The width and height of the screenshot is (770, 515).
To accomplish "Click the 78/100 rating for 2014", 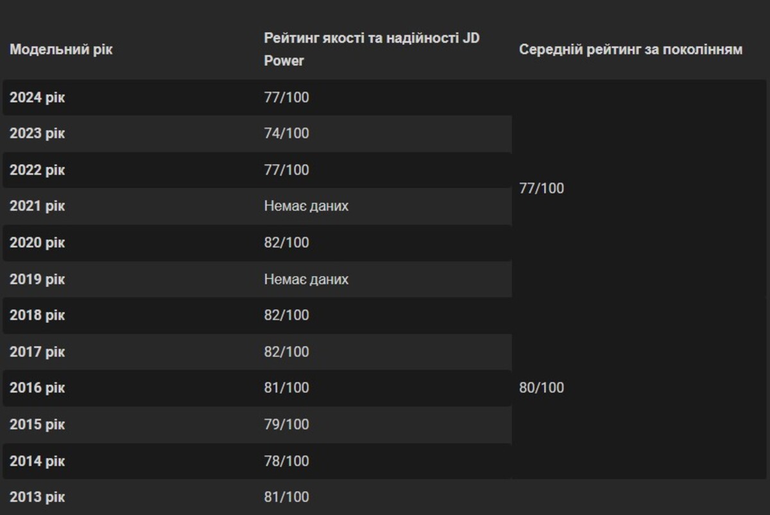I will tap(286, 460).
